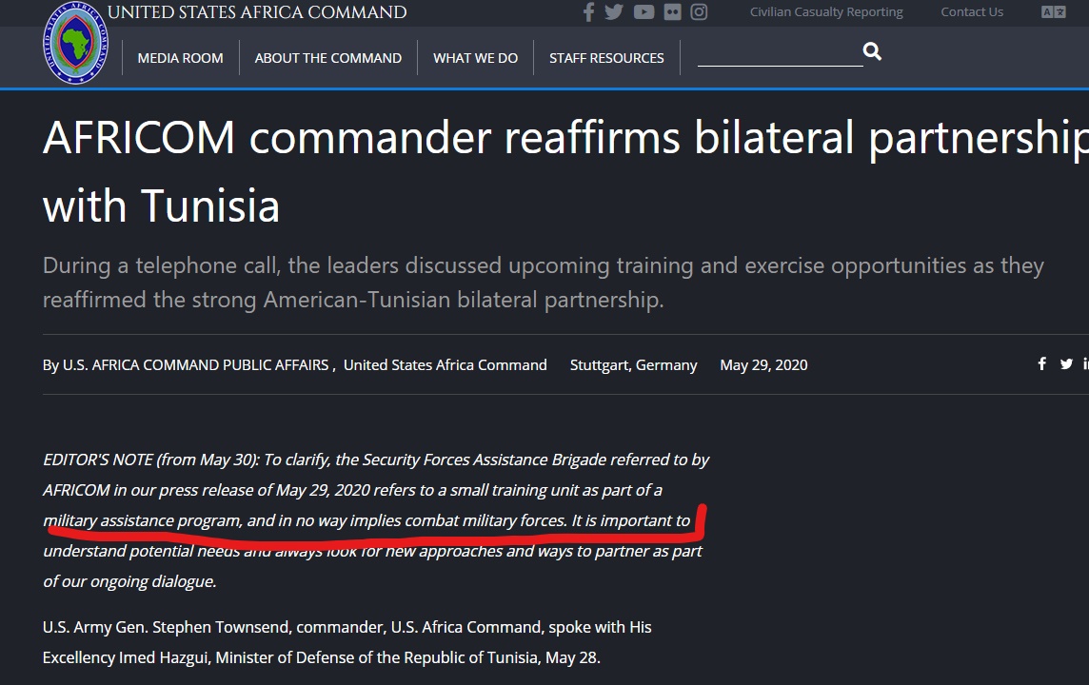This screenshot has width=1089, height=685.
Task: Click the Contact Us link
Action: pyautogui.click(x=972, y=11)
